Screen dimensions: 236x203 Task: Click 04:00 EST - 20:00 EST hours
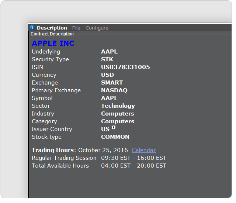133,166
